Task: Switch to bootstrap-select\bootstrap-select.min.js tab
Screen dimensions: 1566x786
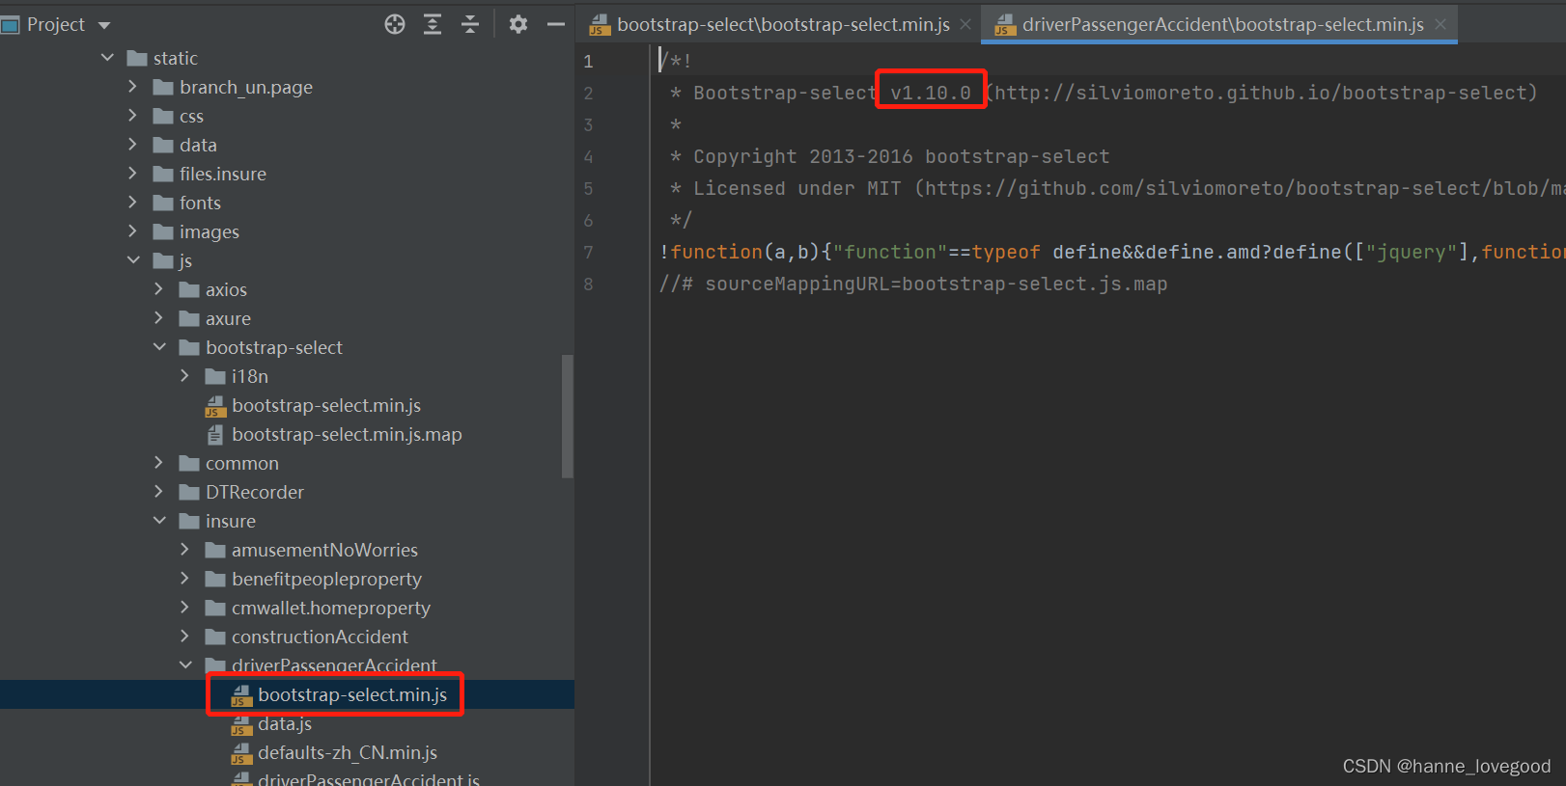Action: (x=770, y=24)
